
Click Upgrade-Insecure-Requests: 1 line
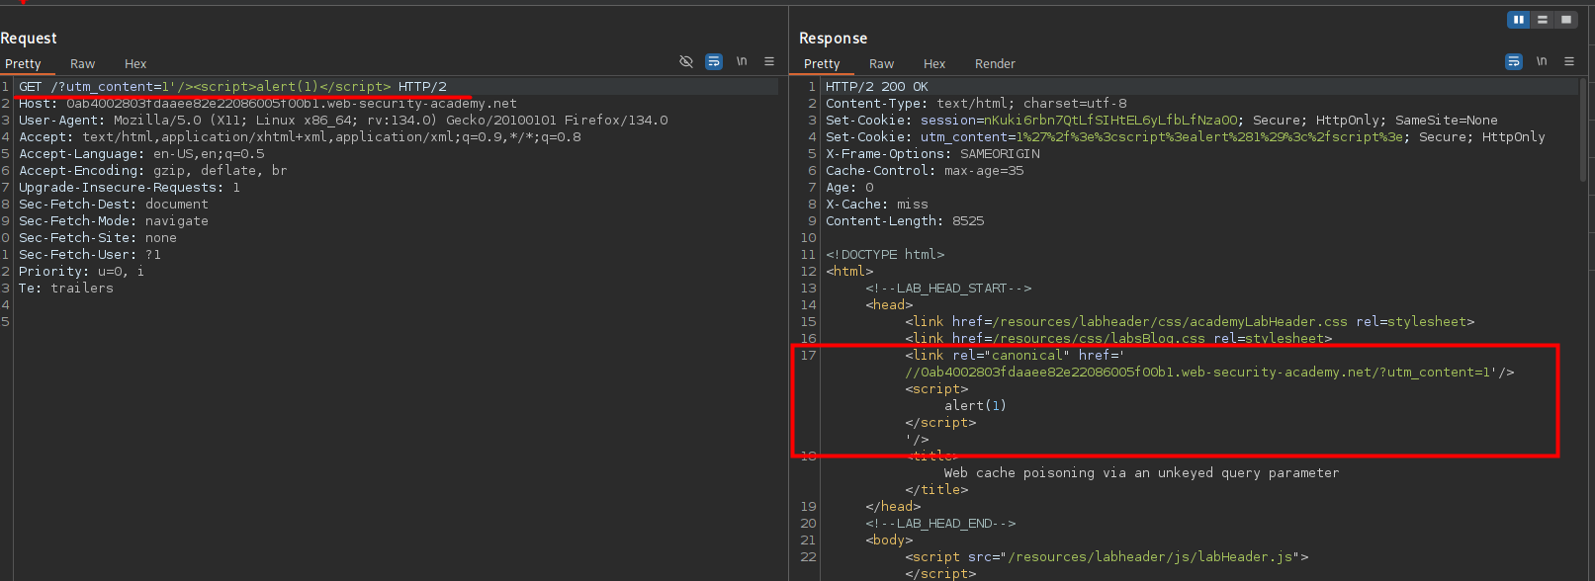click(130, 188)
